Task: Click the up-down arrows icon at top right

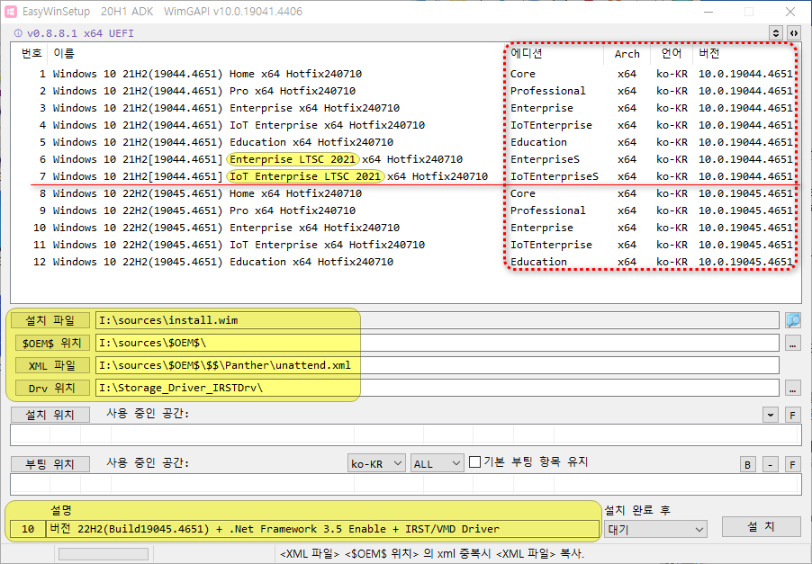Action: [x=775, y=33]
